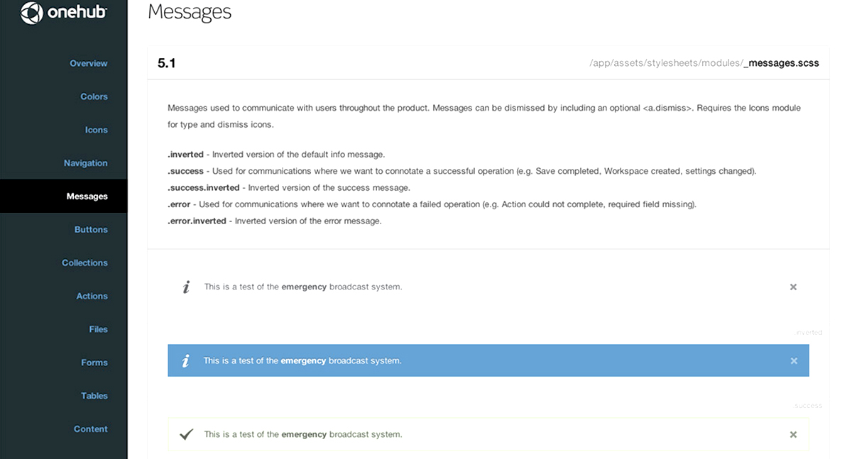The height and width of the screenshot is (459, 852).
Task: Click the _messages.scss file path
Action: coord(704,63)
